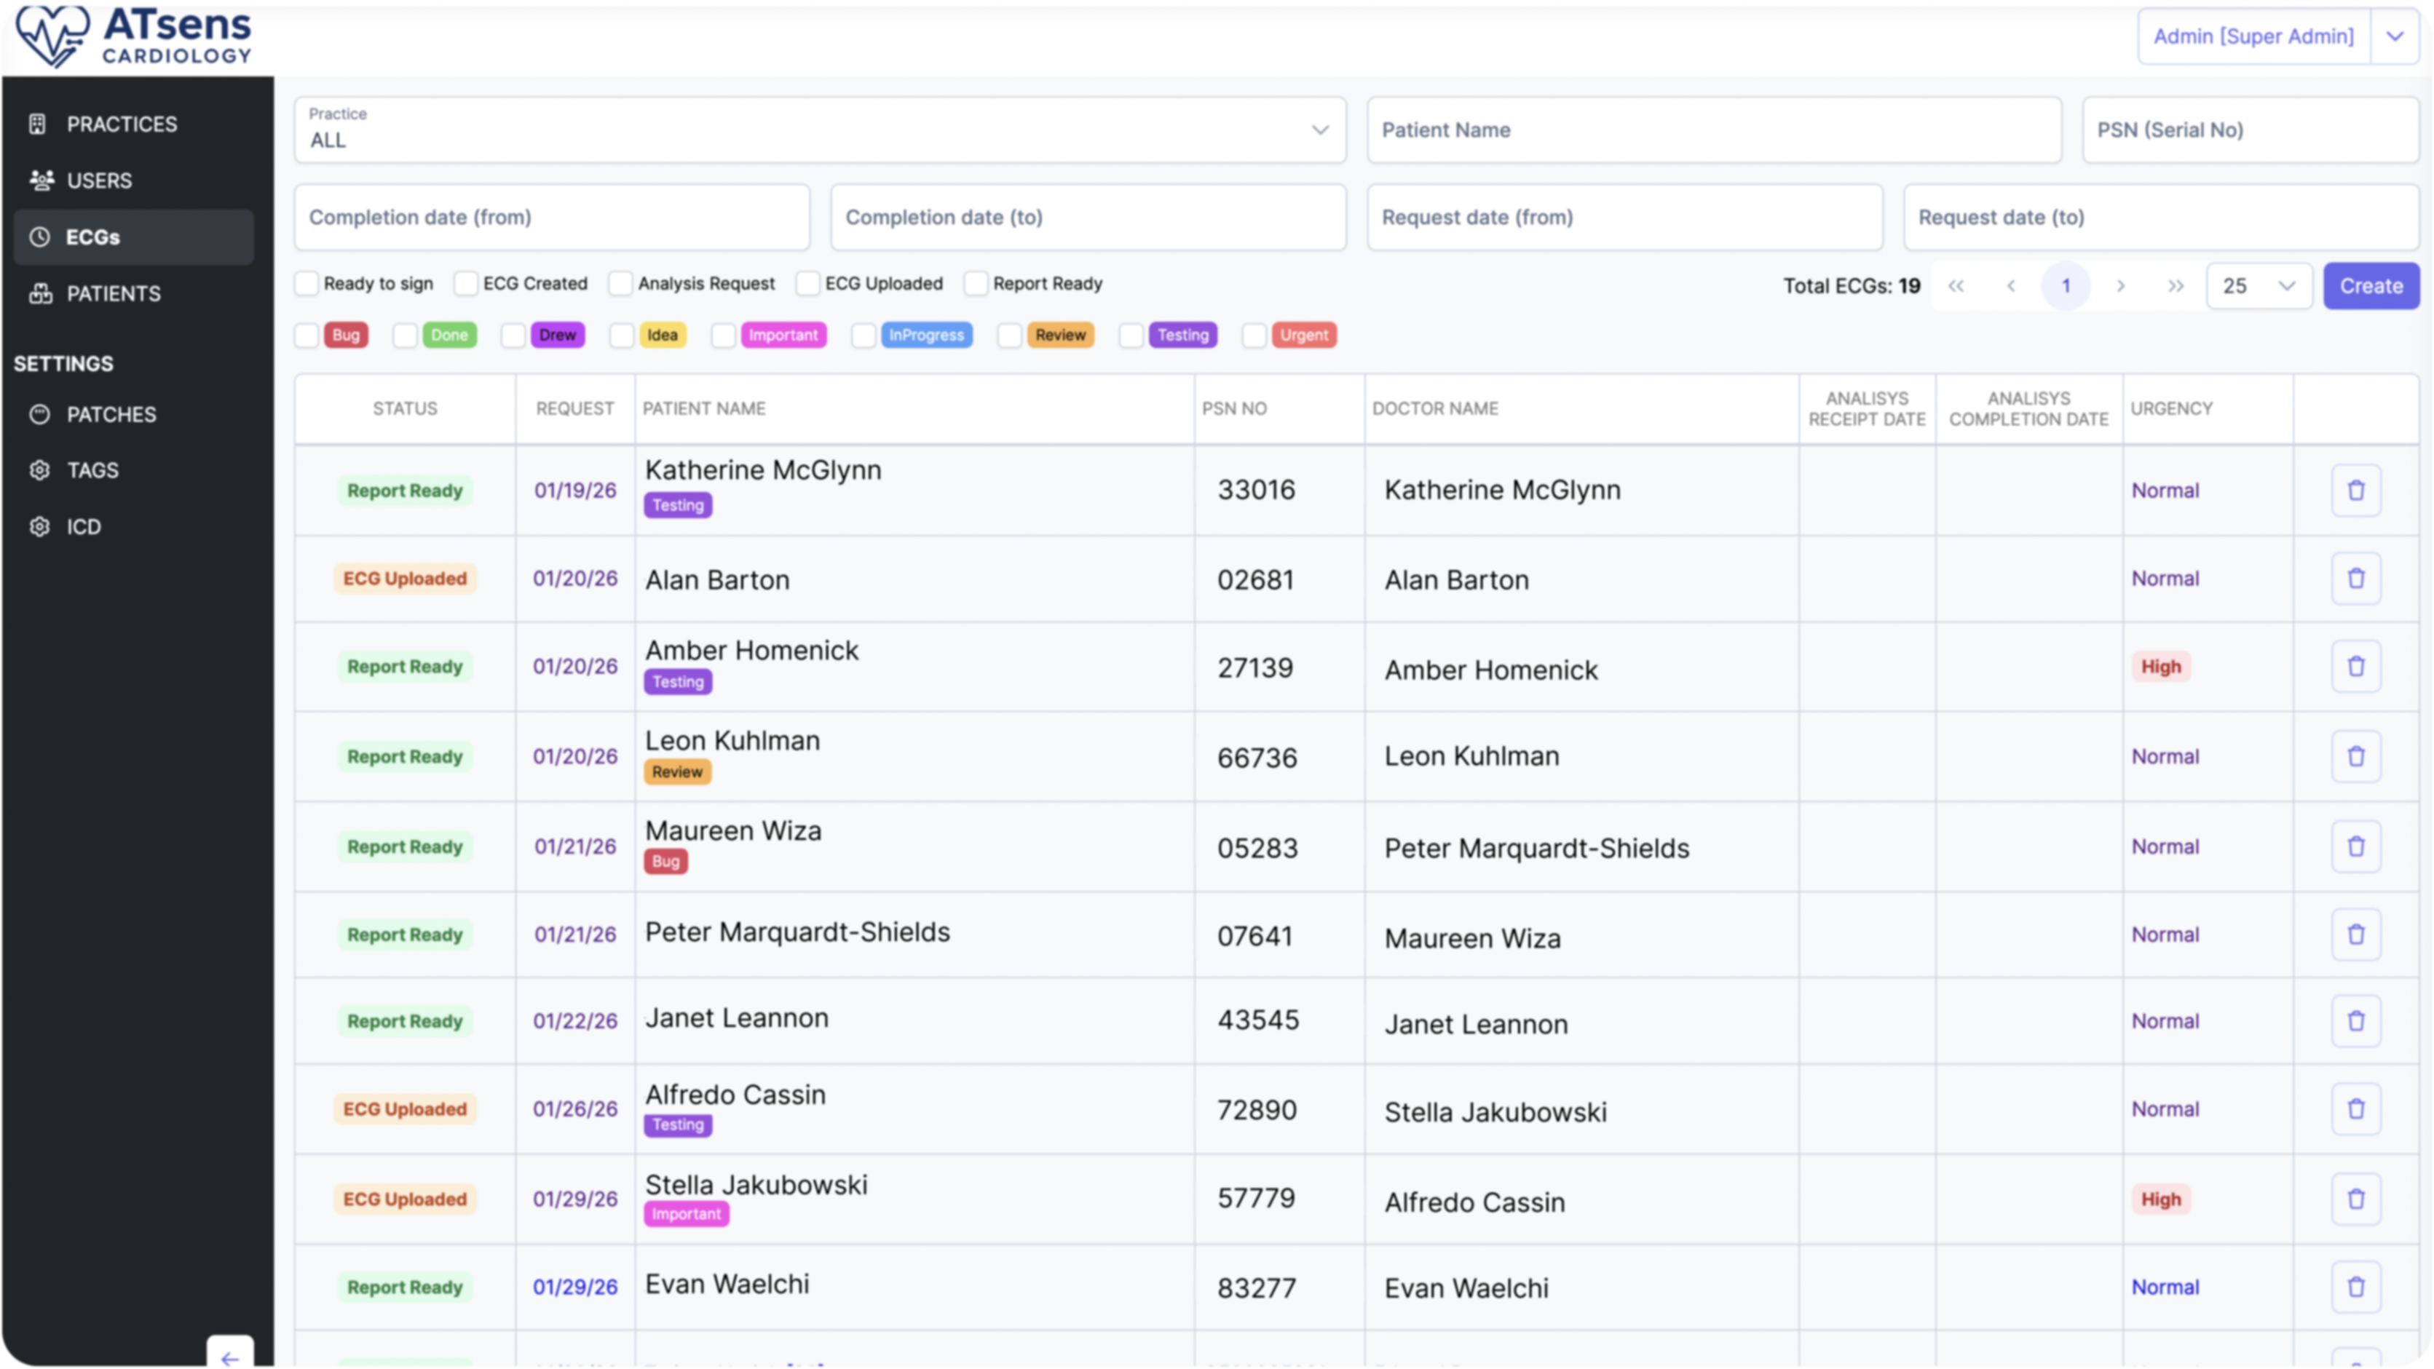Go to last page double-chevron icon
2434x1369 pixels.
point(2175,286)
